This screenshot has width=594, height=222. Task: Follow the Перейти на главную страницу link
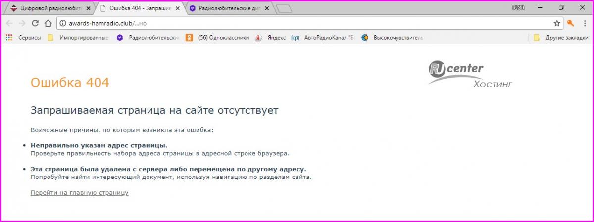tap(79, 193)
